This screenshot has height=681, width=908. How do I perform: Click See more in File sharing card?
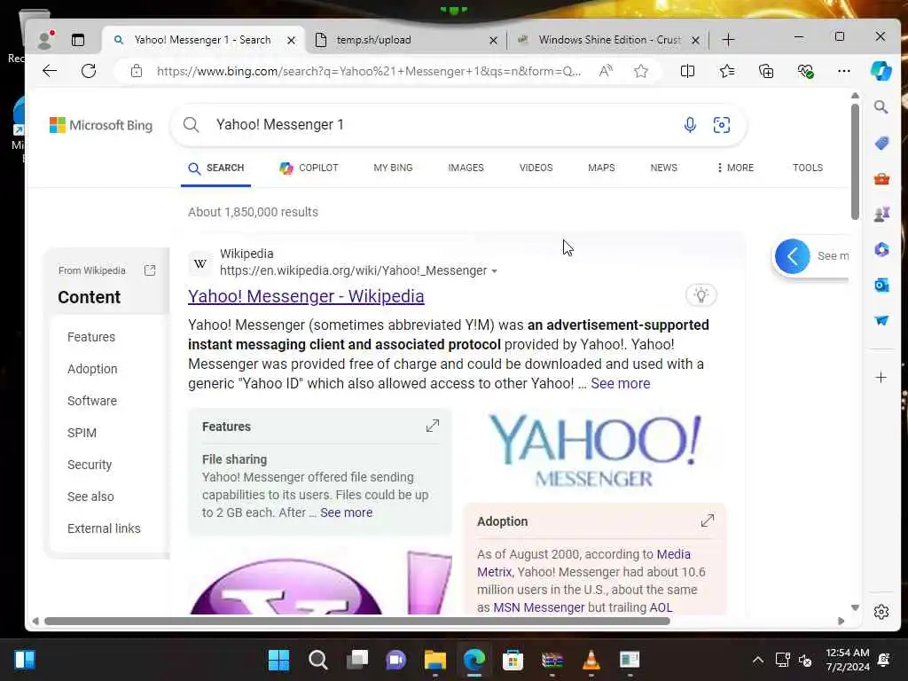point(347,513)
